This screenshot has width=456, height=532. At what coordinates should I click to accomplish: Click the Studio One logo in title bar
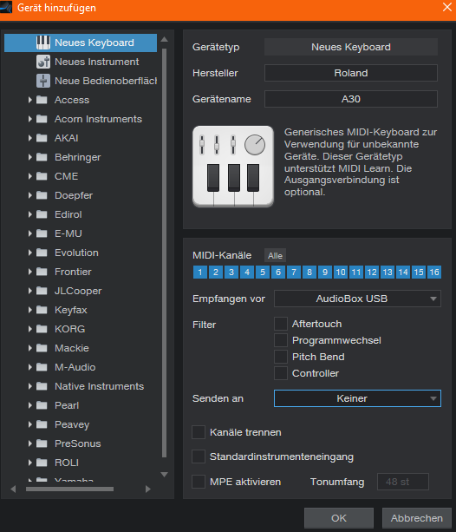[x=6, y=7]
